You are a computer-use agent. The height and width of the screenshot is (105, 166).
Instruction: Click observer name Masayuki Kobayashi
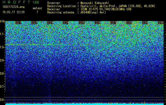coord(94,3)
